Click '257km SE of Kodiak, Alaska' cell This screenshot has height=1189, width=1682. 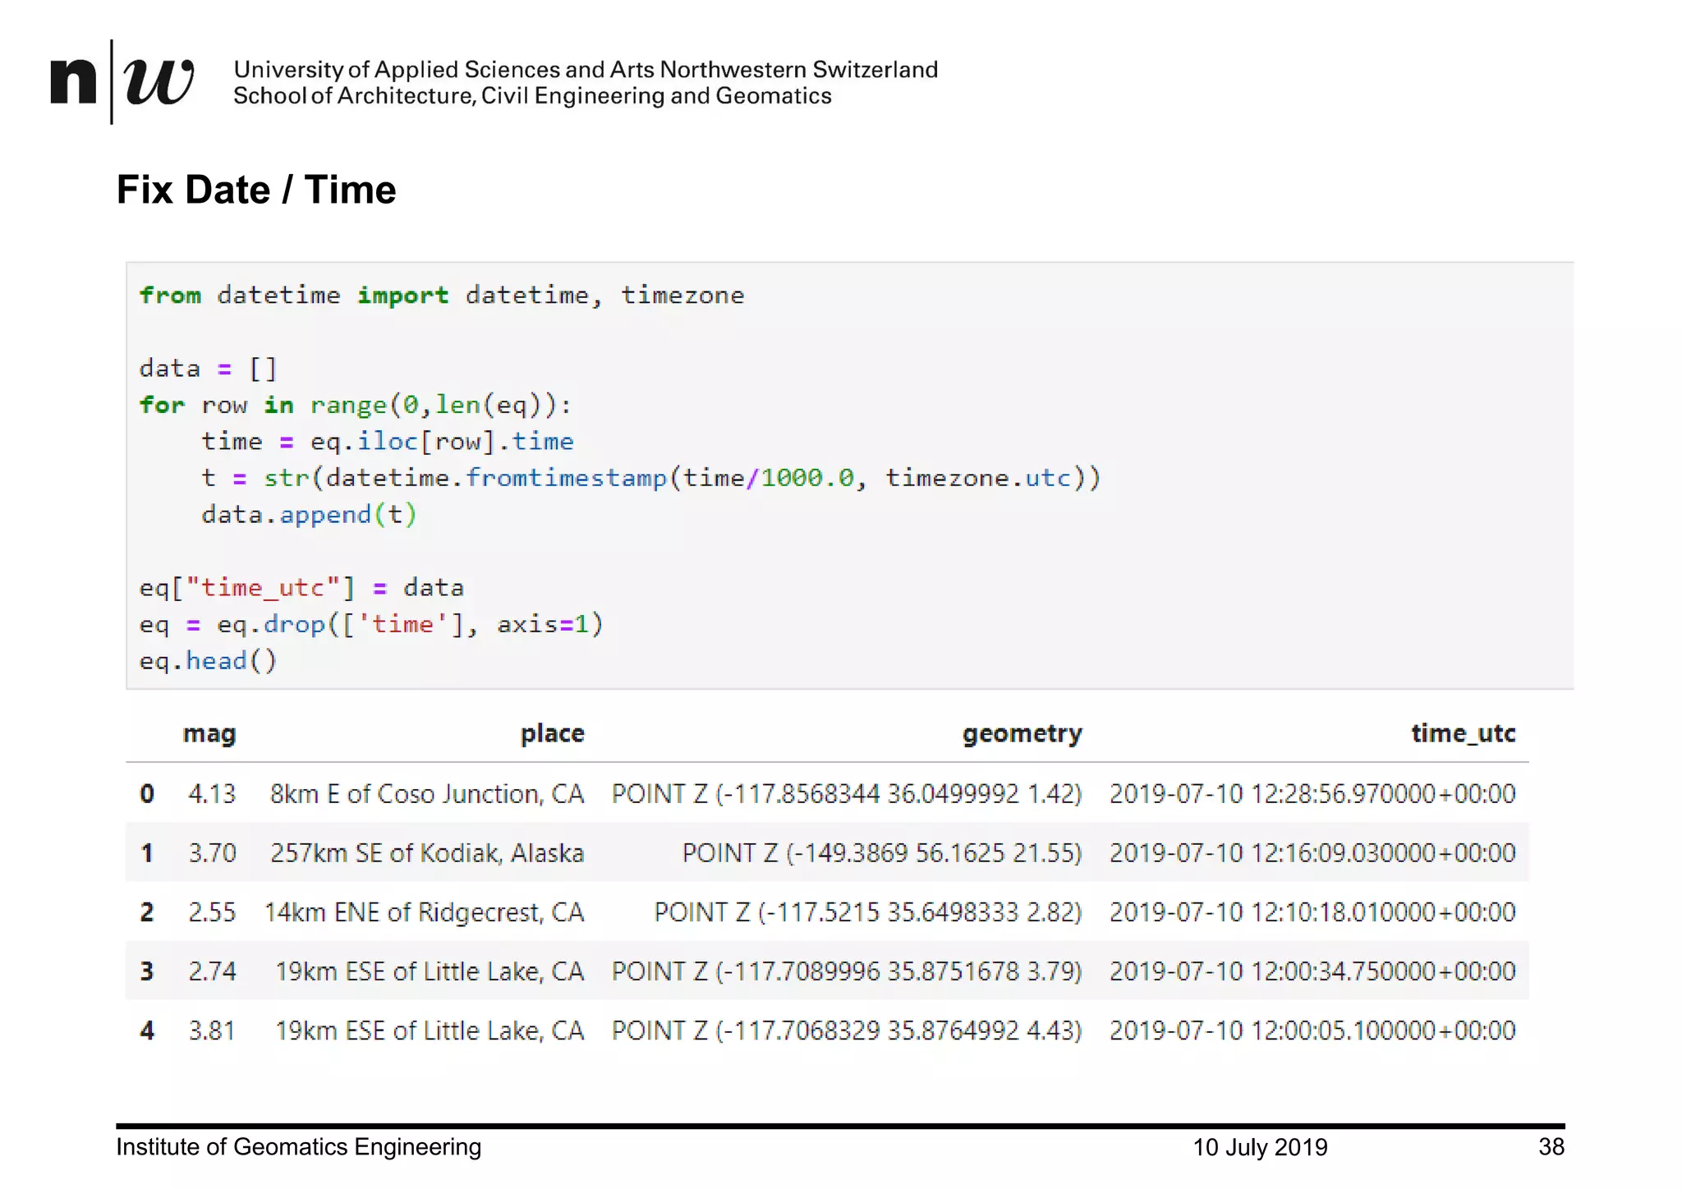click(x=427, y=853)
